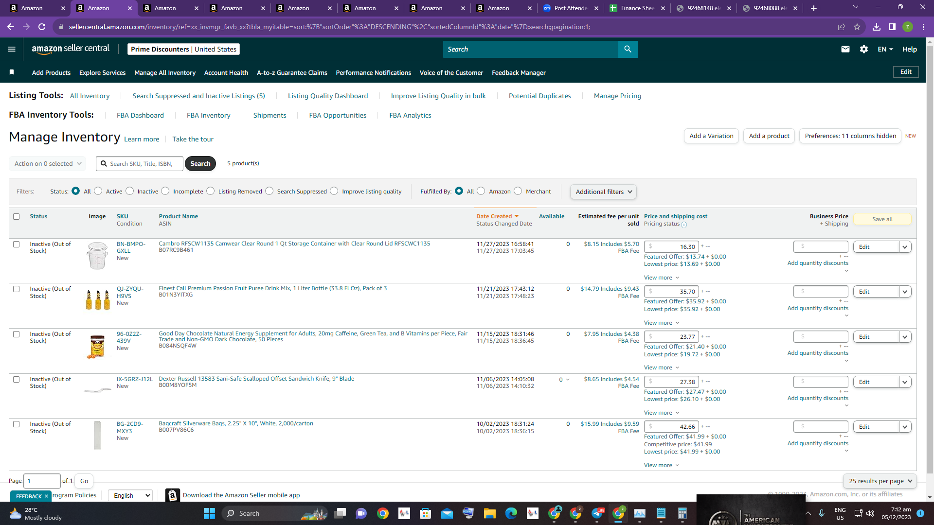This screenshot has width=934, height=525.
Task: Choose the Search Suppressed status filter
Action: point(269,191)
